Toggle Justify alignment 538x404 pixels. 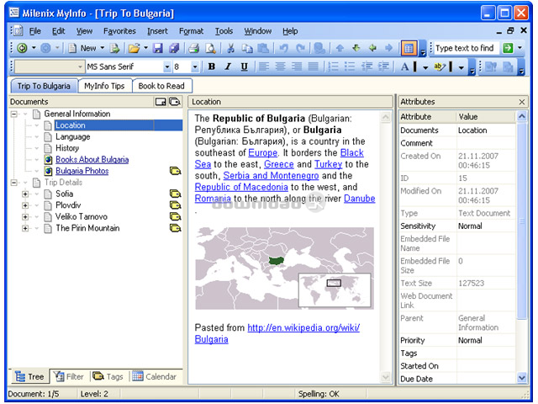click(313, 66)
